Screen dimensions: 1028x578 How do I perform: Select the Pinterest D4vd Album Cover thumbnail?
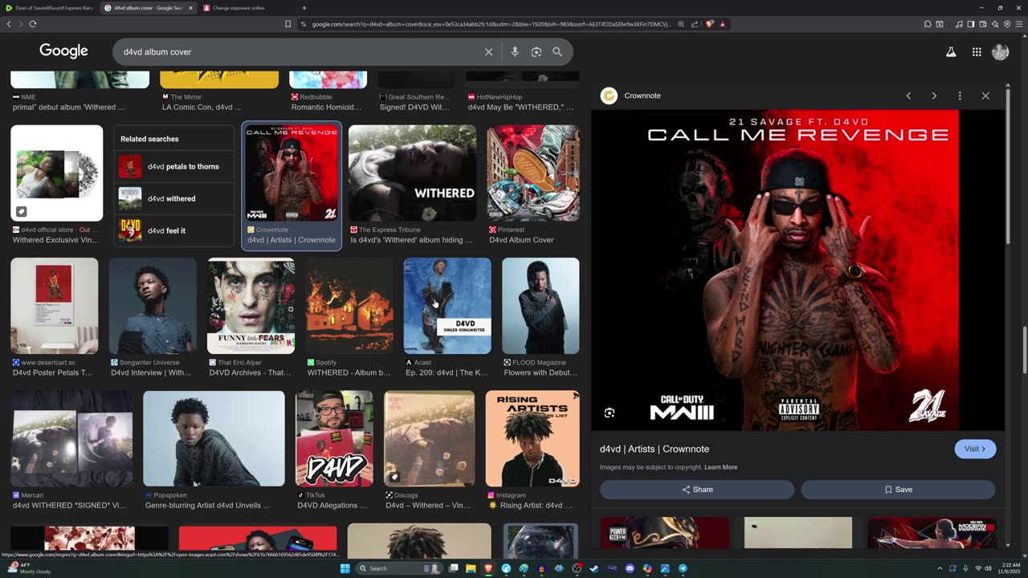[533, 173]
